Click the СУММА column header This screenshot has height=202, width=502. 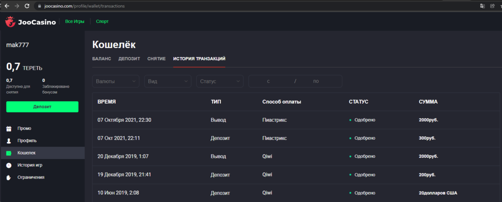click(428, 102)
